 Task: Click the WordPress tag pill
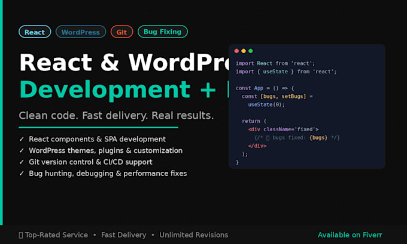coord(81,32)
